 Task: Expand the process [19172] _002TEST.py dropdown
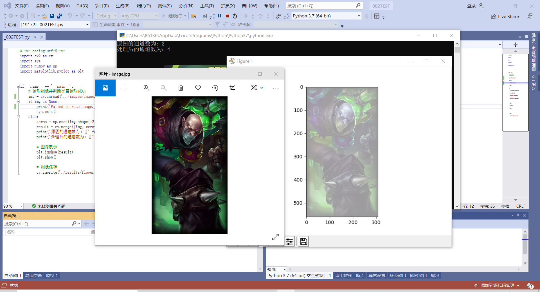tap(55, 25)
